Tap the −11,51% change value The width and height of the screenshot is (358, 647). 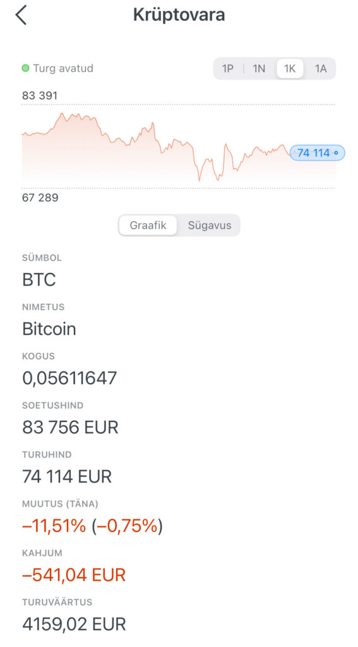pos(54,526)
